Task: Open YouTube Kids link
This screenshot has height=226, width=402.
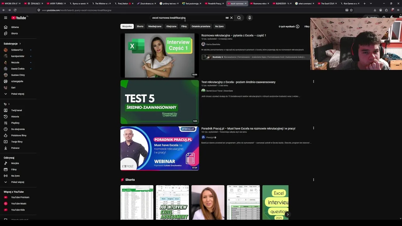Action: click(x=18, y=210)
